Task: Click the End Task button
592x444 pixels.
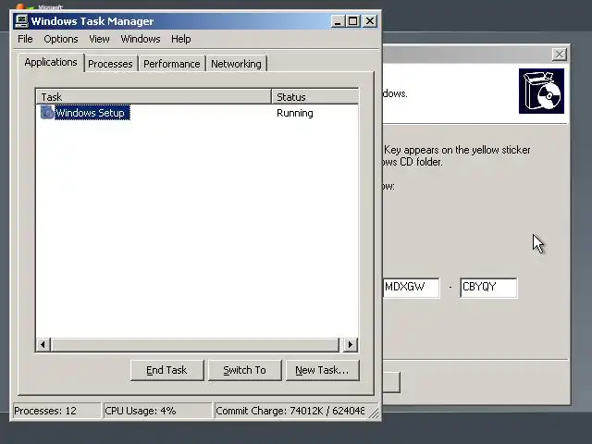Action: pos(166,370)
